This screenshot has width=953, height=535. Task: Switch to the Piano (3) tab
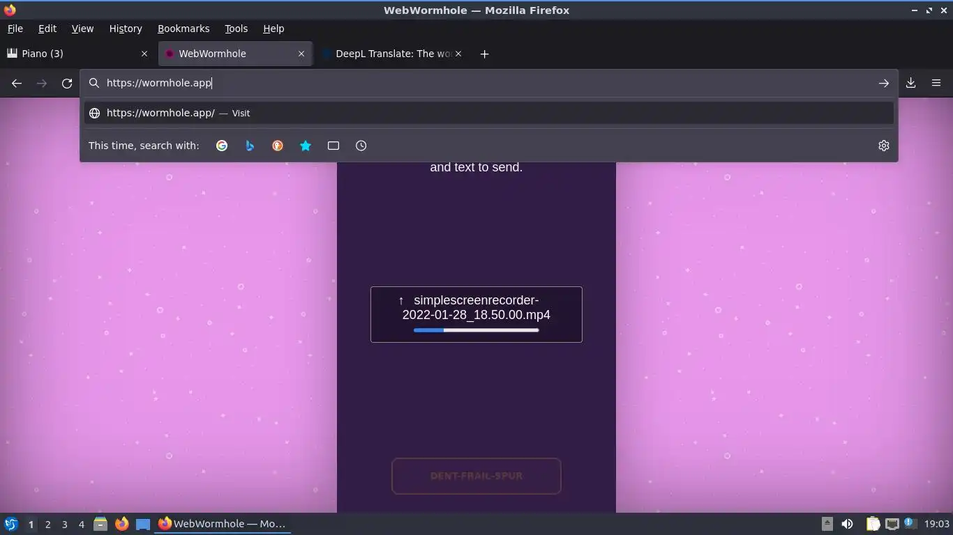[x=77, y=54]
